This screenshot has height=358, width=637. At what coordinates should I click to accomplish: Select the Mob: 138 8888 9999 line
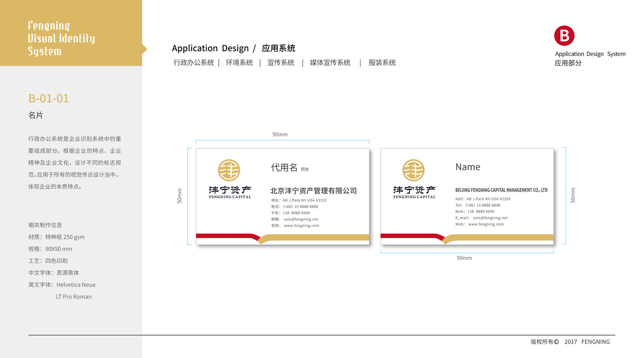coord(475,212)
